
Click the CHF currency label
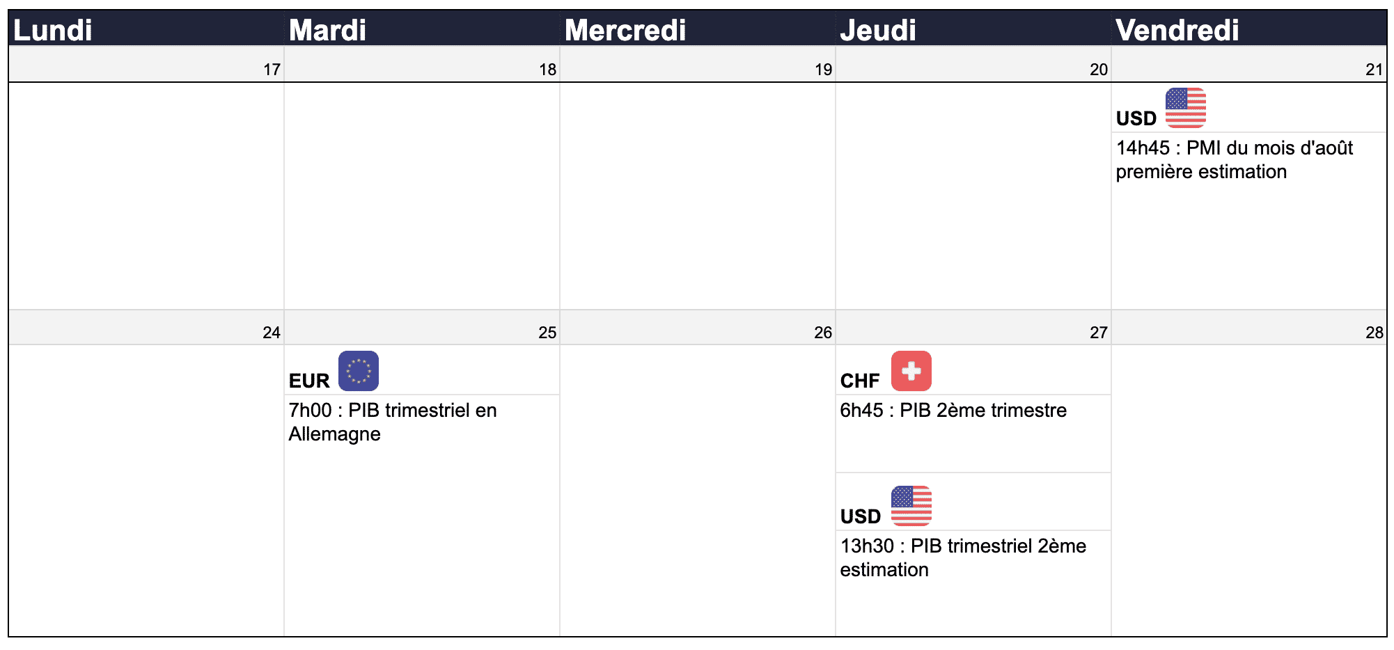(860, 381)
